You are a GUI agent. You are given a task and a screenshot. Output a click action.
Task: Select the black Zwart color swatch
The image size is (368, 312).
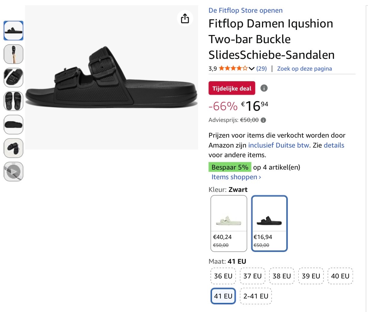click(269, 223)
